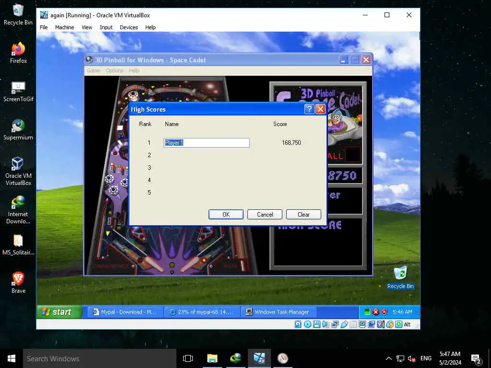Click the XP tray clock showing 5:46 AM
491x368 pixels.
(402, 312)
